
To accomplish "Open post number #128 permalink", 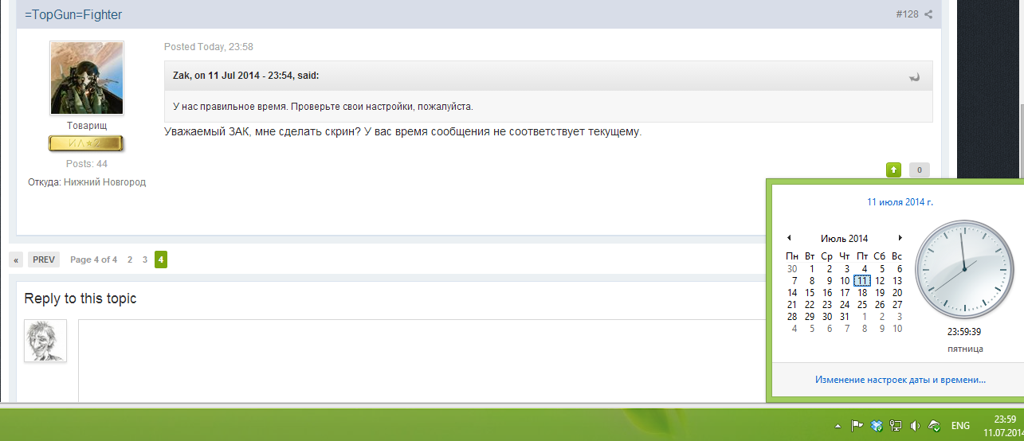I will 907,14.
